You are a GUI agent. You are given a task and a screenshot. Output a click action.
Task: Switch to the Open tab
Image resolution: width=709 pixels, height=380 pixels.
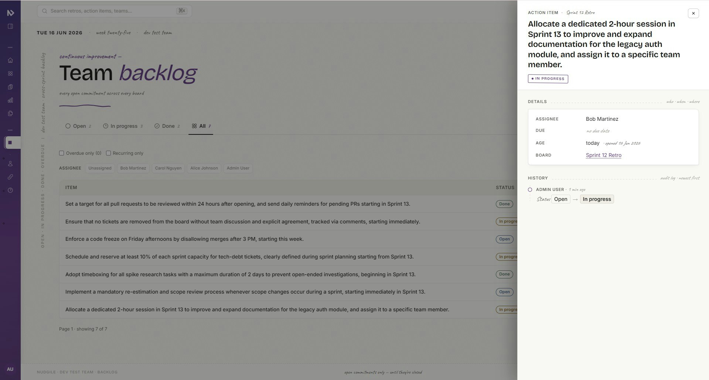[78, 126]
